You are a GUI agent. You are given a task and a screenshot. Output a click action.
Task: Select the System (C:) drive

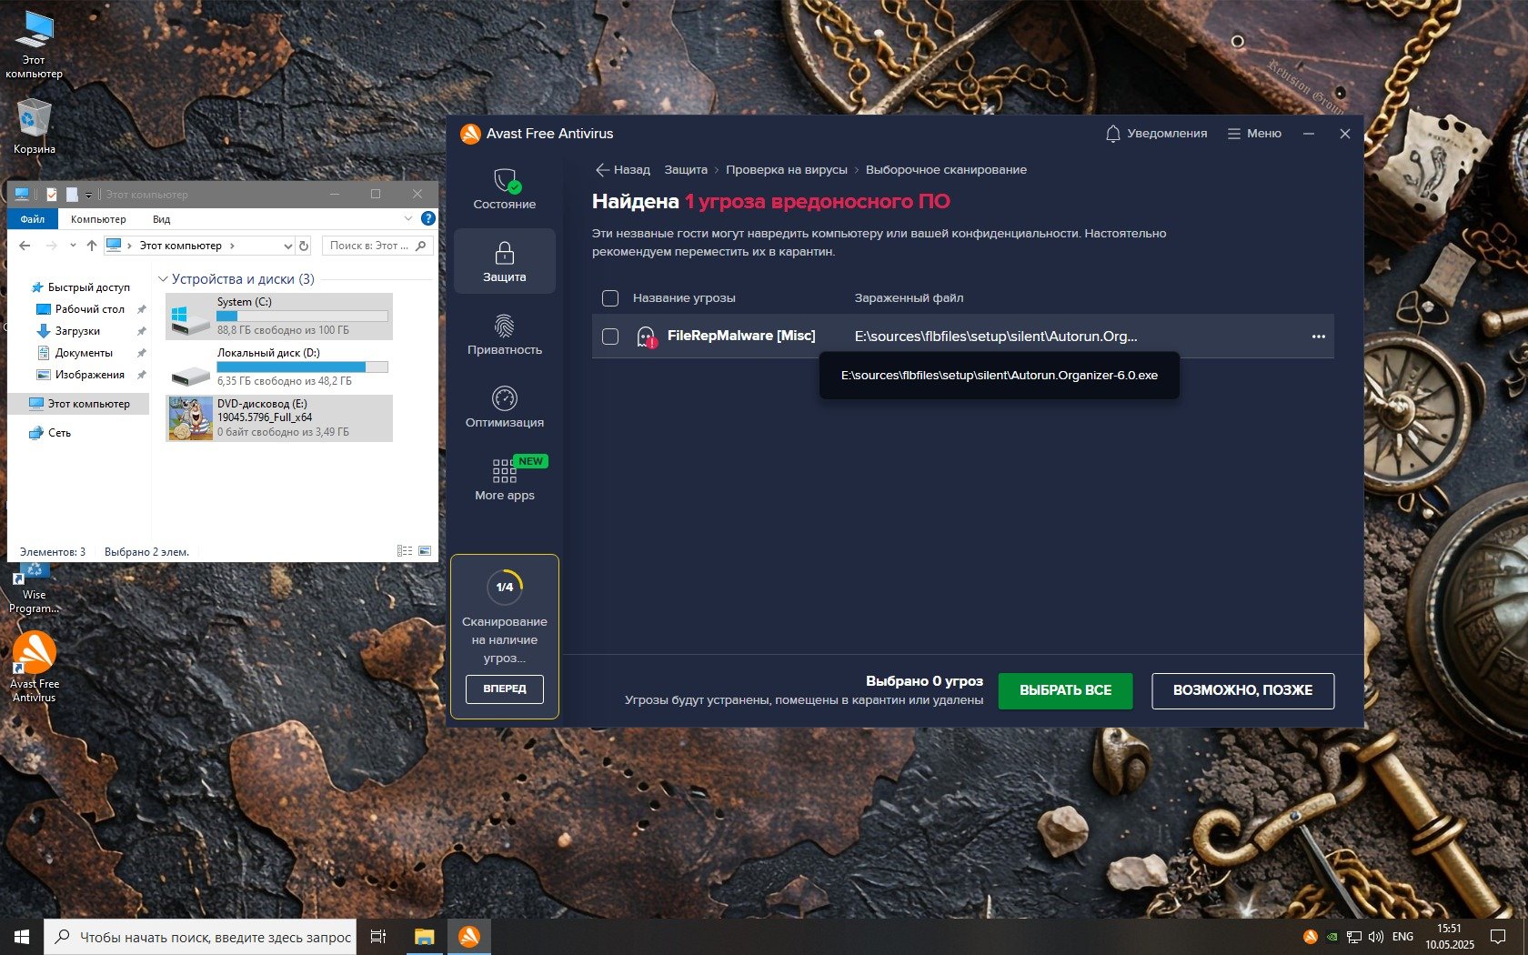(x=279, y=316)
